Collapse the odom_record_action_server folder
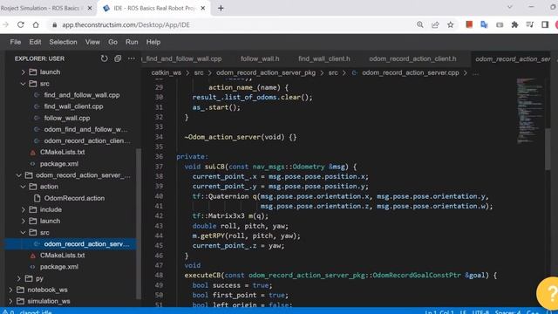Viewport: 558px width, 314px height. point(19,175)
